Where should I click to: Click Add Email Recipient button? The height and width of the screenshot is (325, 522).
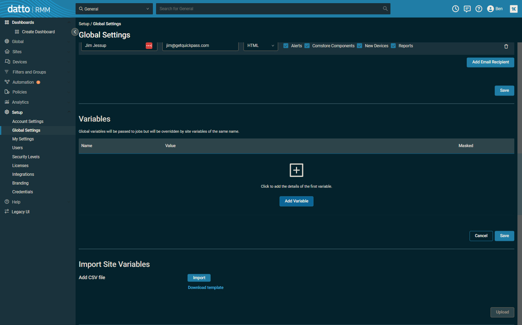tap(491, 62)
